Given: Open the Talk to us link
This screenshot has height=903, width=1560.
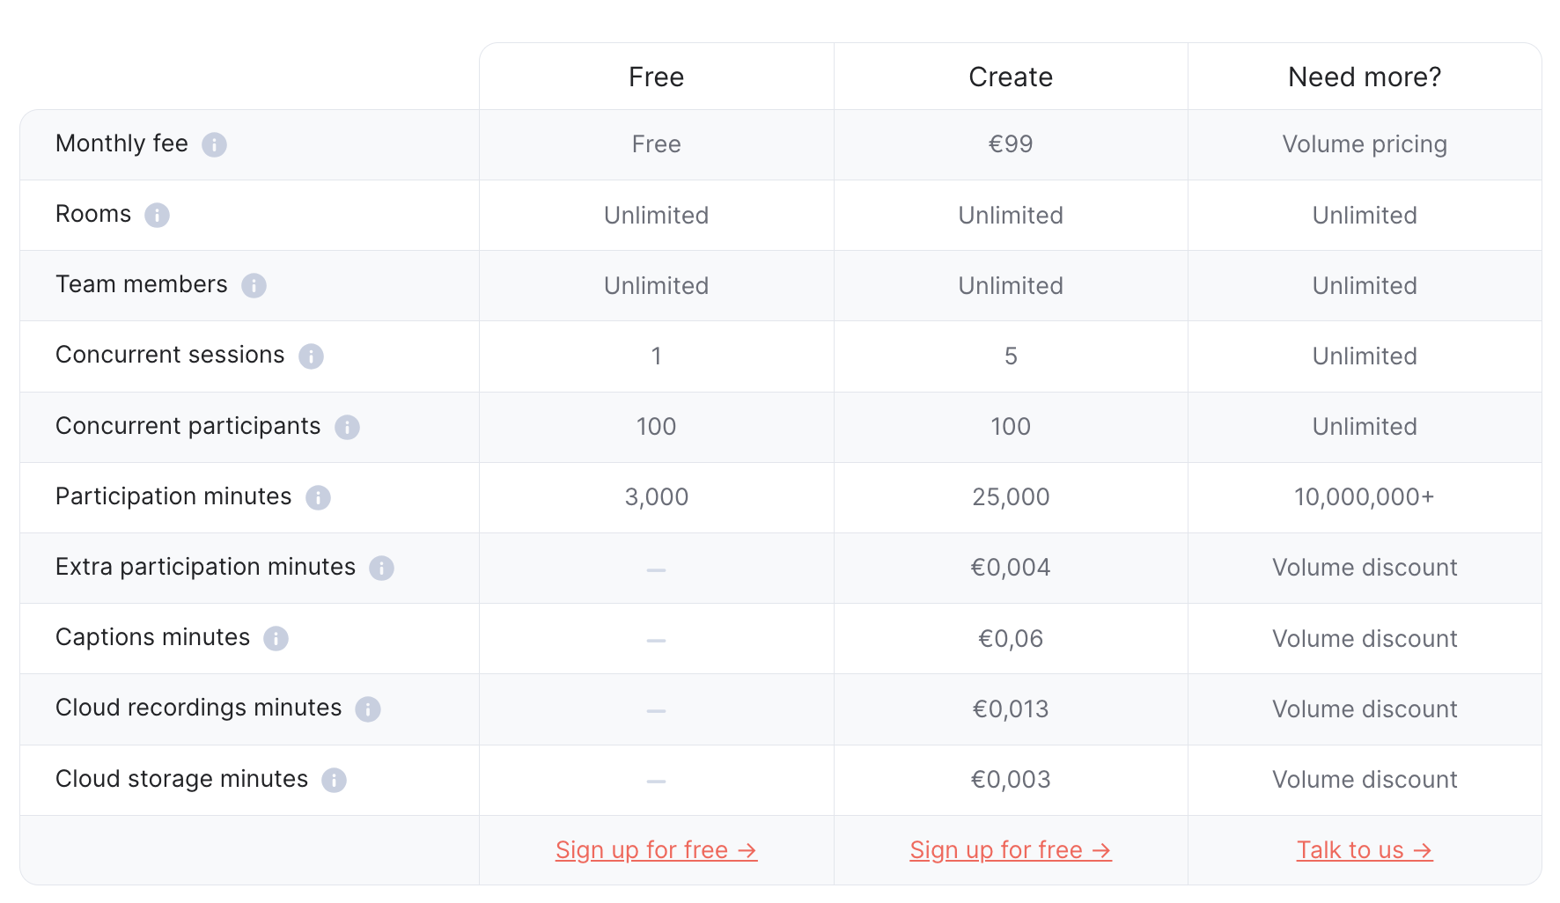Looking at the screenshot, I should coord(1365,850).
